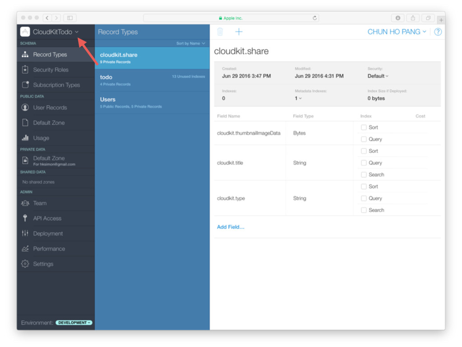Click the Add Field link
This screenshot has height=347, width=462.
pyautogui.click(x=231, y=227)
